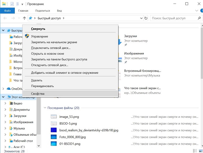203x153 pixels.
Task: Click the Properties quick toolbar icon
Action: [x=12, y=4]
